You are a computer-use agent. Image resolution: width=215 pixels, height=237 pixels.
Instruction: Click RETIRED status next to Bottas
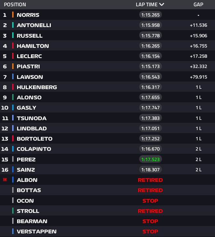(150, 190)
